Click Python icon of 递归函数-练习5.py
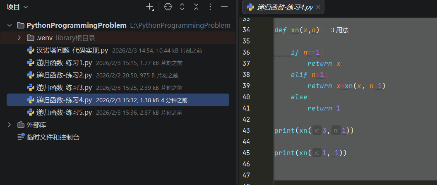The image size is (437, 185). tap(30, 113)
